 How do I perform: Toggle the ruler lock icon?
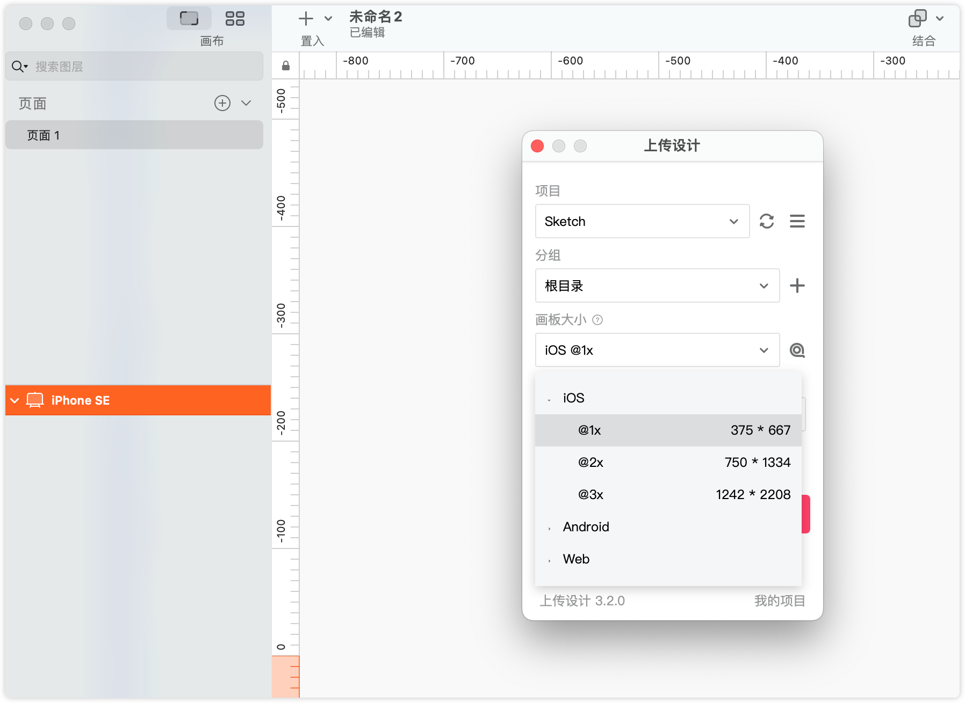pos(286,66)
